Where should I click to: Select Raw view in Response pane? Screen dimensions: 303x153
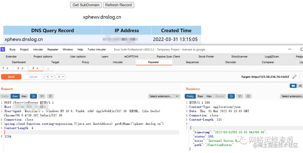point(200,96)
